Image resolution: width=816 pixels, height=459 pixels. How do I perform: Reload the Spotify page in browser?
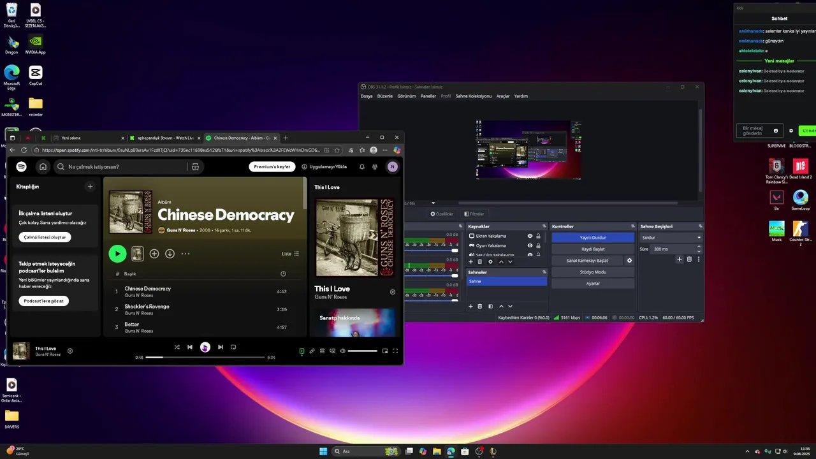tap(24, 150)
